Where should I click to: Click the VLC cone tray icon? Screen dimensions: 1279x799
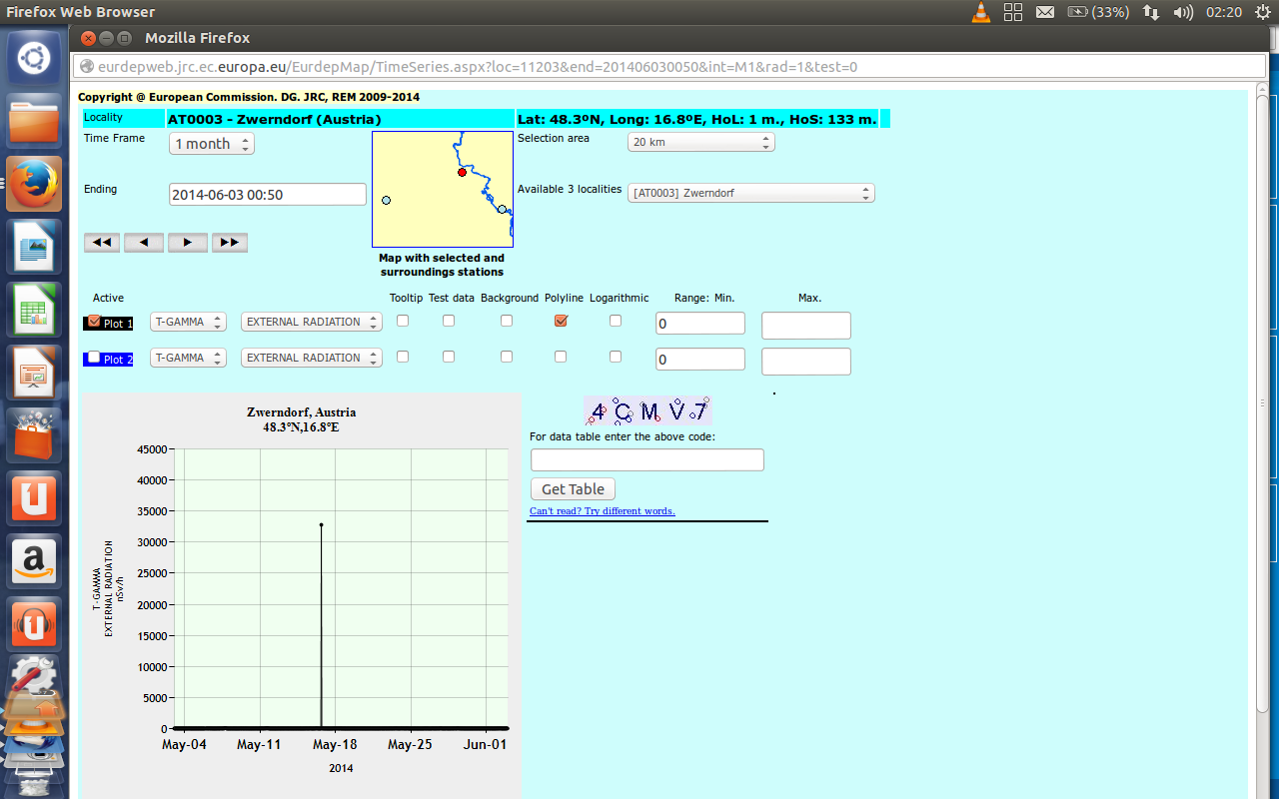pyautogui.click(x=981, y=12)
